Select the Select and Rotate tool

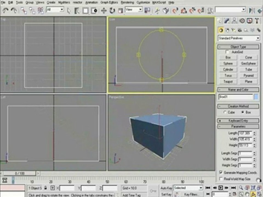(x=112, y=11)
